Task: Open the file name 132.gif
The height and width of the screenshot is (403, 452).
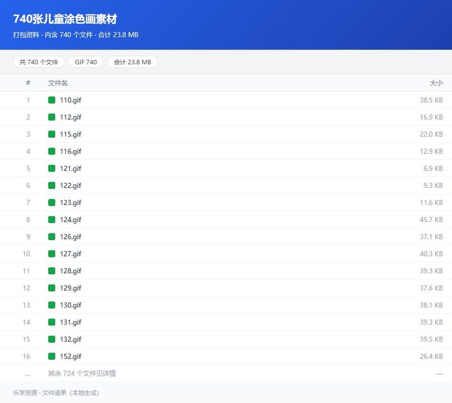Action: click(x=71, y=339)
